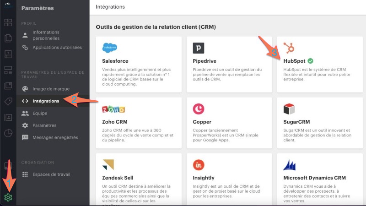Open the dashboard grid icon in left rail
366x206 pixels.
click(8, 22)
